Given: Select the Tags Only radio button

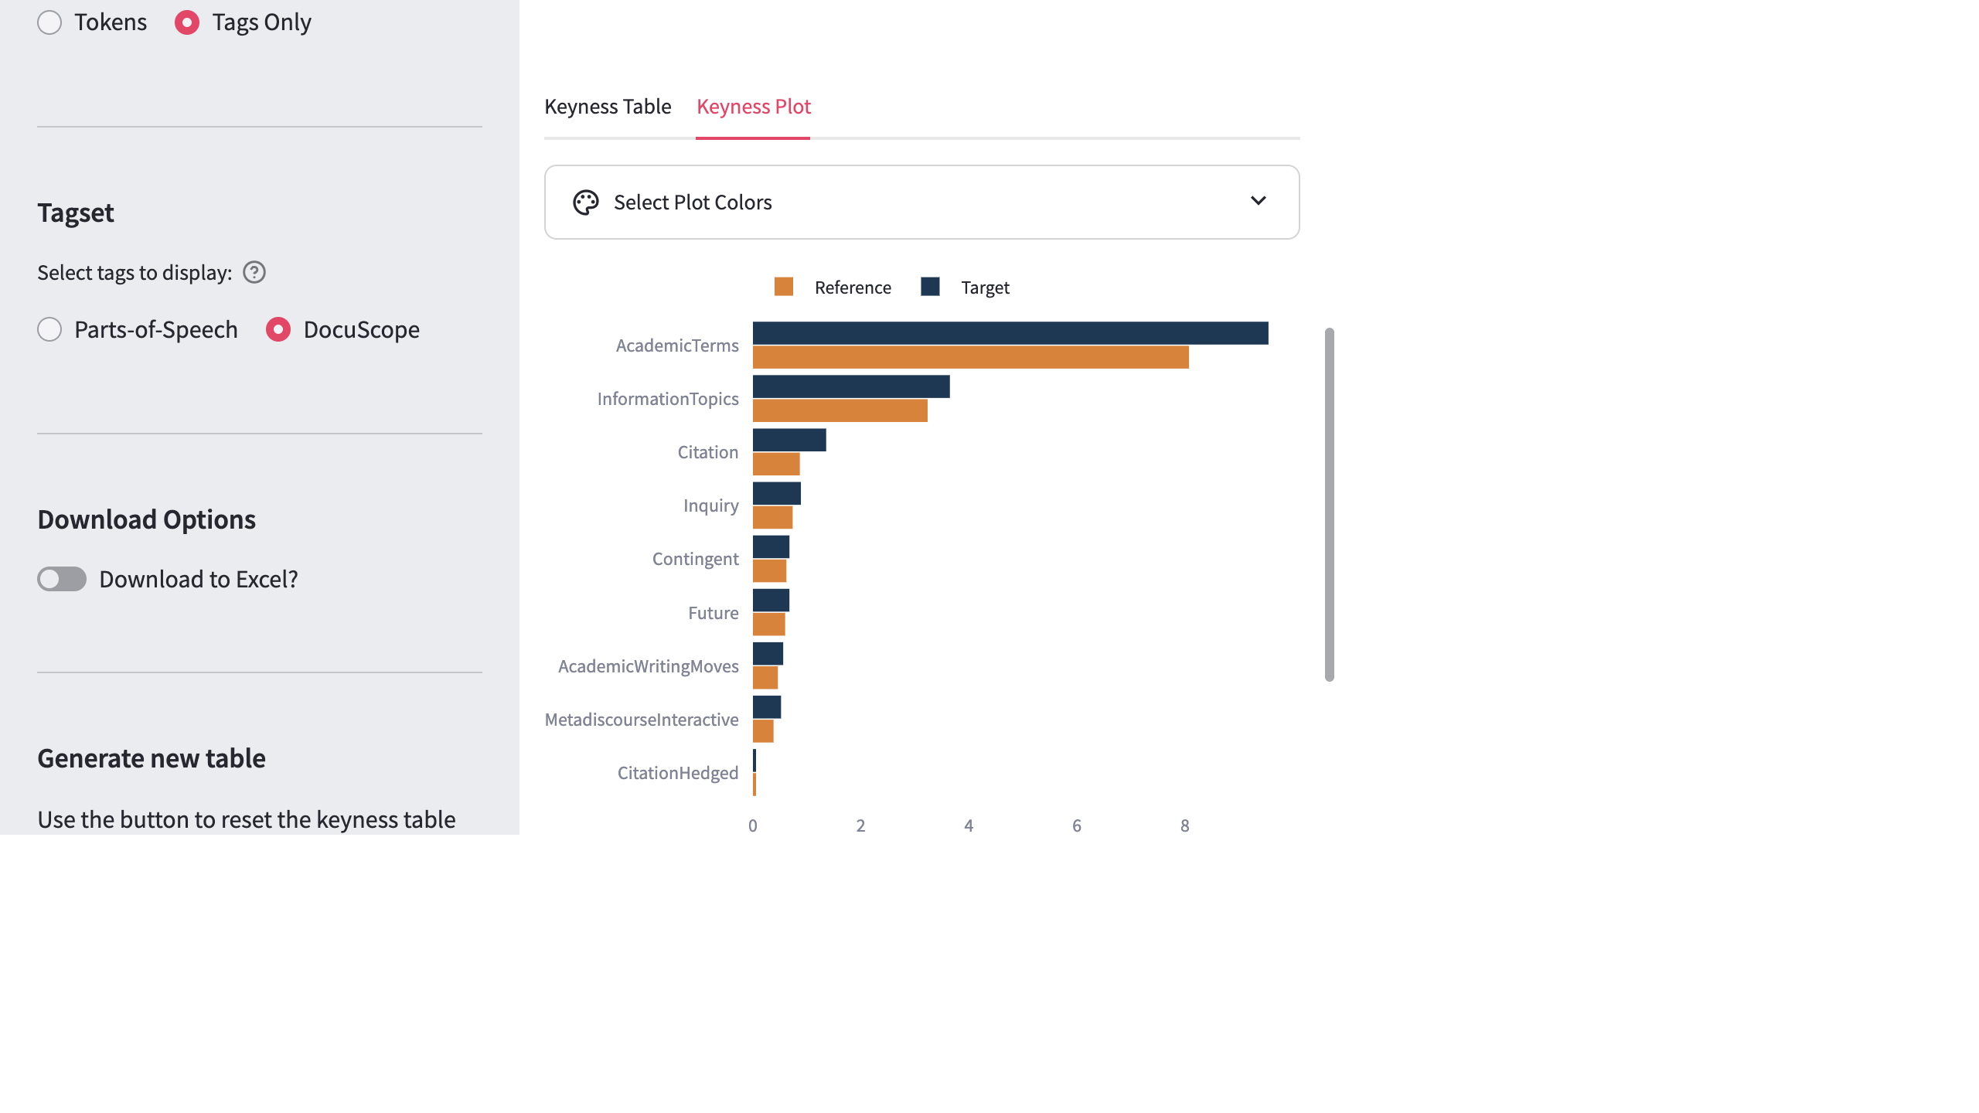Looking at the screenshot, I should pos(187,22).
